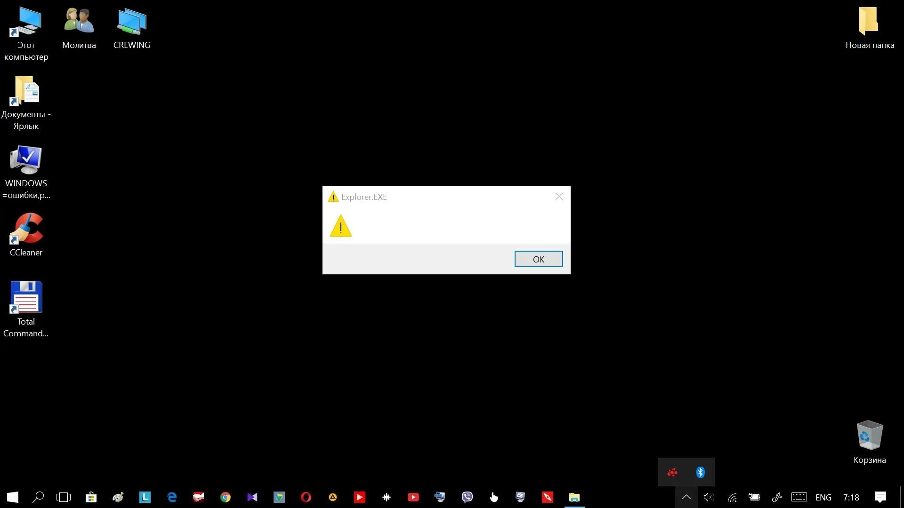Open the Wi-Fi network flyout
The image size is (904, 508).
point(732,497)
